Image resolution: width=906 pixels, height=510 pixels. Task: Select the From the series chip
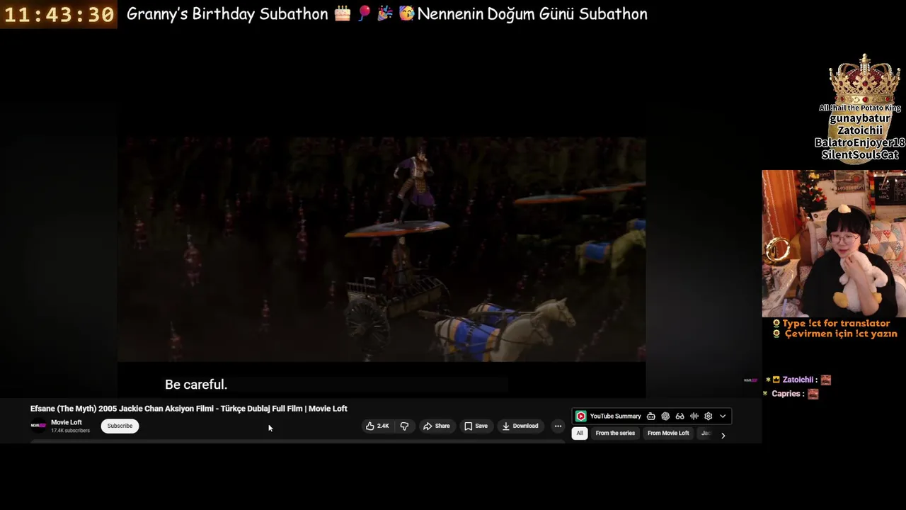(615, 433)
